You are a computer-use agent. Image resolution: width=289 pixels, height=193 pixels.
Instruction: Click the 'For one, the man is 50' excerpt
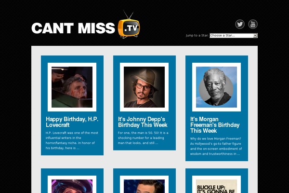pyautogui.click(x=143, y=138)
